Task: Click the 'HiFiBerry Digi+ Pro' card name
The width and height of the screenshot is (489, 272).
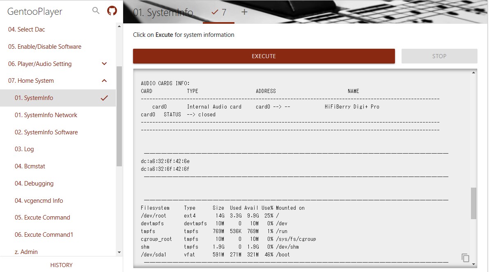Action: click(352, 107)
